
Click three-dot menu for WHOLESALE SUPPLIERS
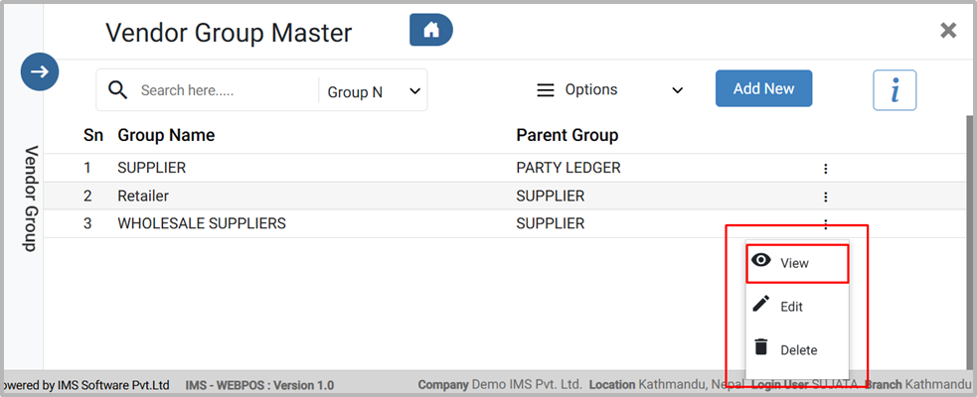pyautogui.click(x=825, y=224)
